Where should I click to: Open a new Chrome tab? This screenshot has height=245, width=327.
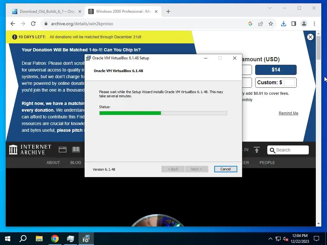[x=168, y=11]
